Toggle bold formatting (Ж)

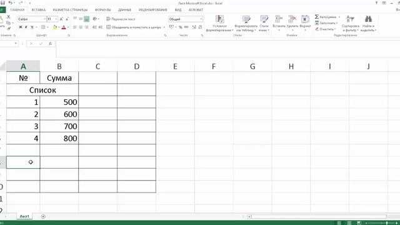[21, 27]
